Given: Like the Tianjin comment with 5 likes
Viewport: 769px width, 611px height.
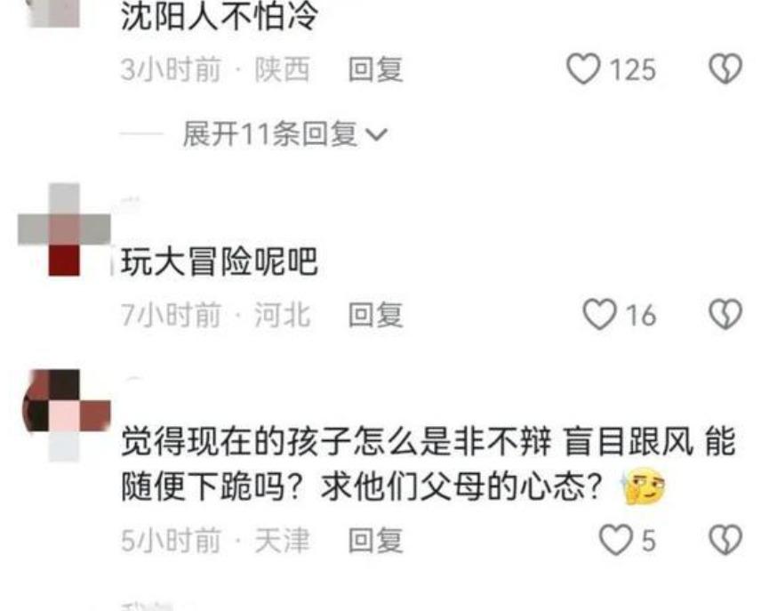Looking at the screenshot, I should (x=616, y=540).
